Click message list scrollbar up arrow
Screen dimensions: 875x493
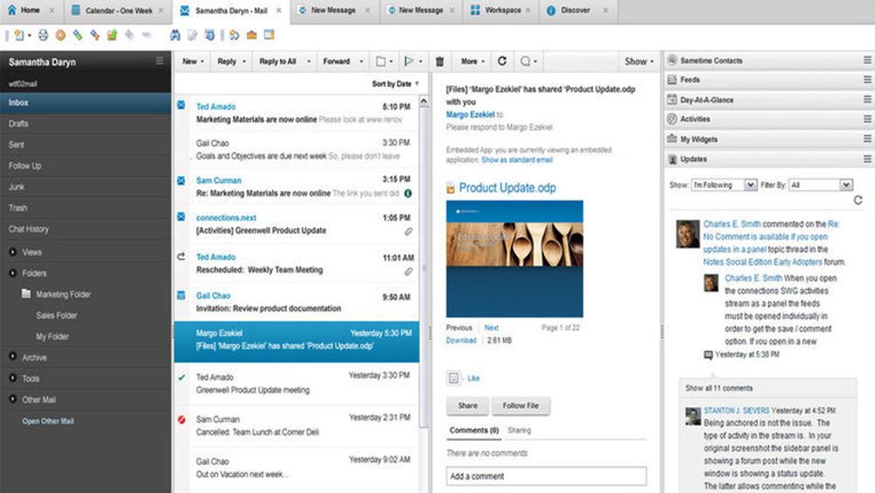423,101
